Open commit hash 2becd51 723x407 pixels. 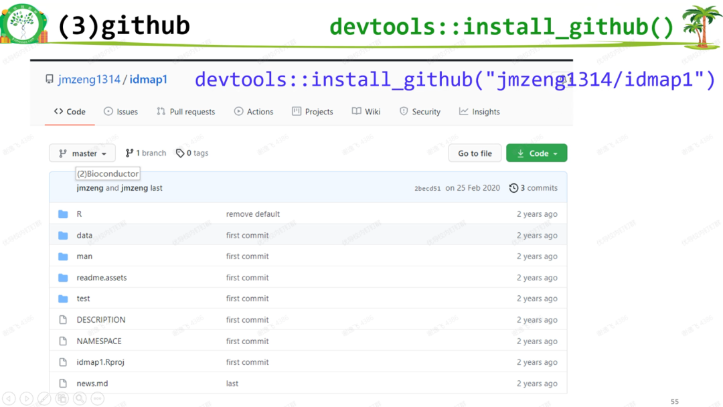coord(427,188)
